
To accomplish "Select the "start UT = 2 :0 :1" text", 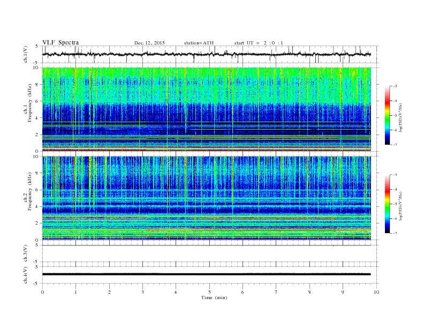I will point(259,43).
